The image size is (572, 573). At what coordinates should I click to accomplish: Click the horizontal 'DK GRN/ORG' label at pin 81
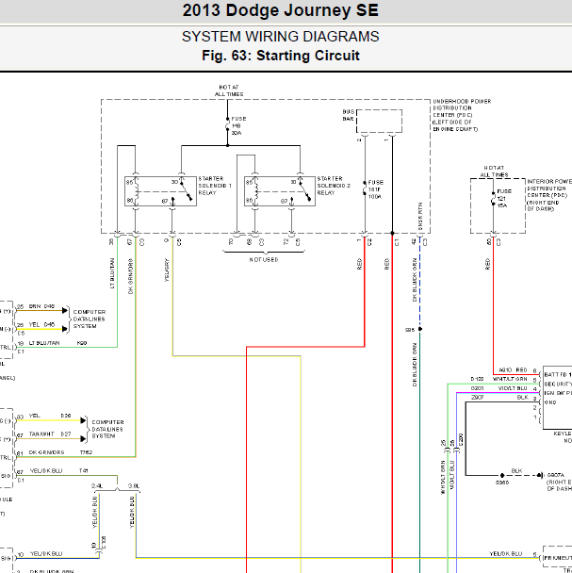(46, 452)
